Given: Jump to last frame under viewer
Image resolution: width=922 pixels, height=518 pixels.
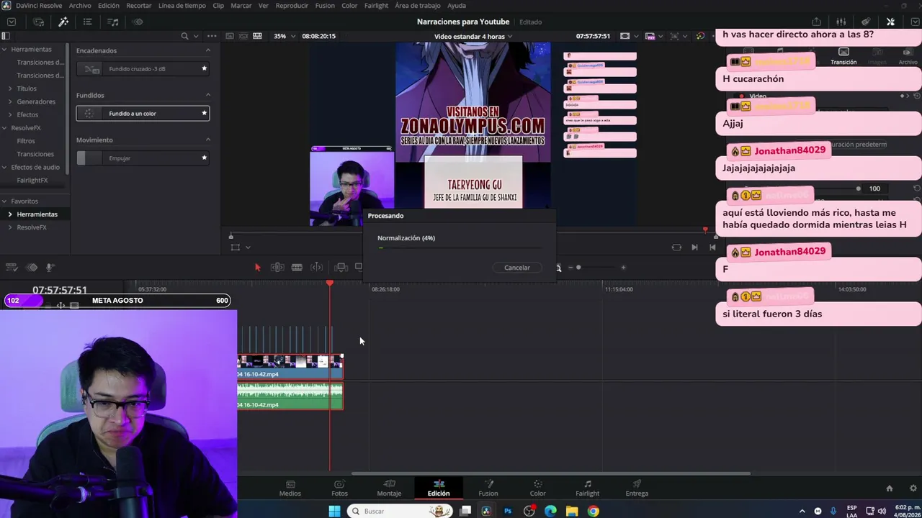Looking at the screenshot, I should click(x=712, y=247).
